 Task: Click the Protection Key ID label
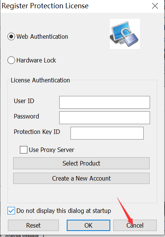click(37, 132)
